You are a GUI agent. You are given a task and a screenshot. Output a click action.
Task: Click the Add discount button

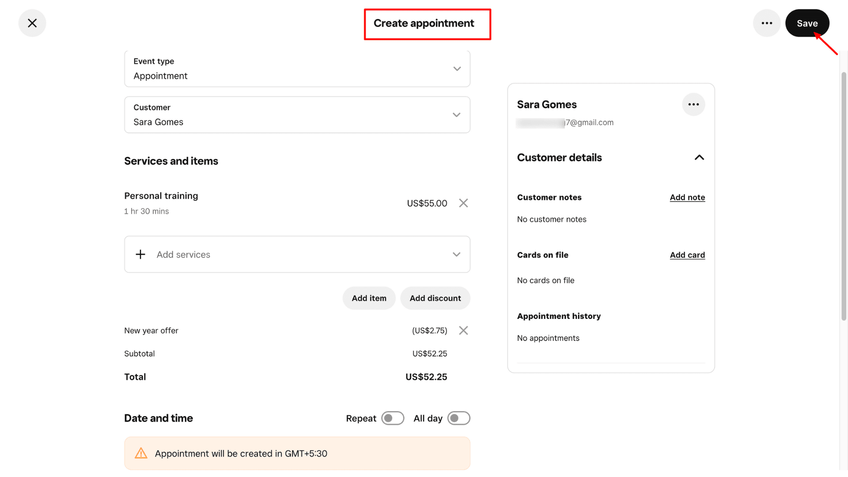[435, 298]
